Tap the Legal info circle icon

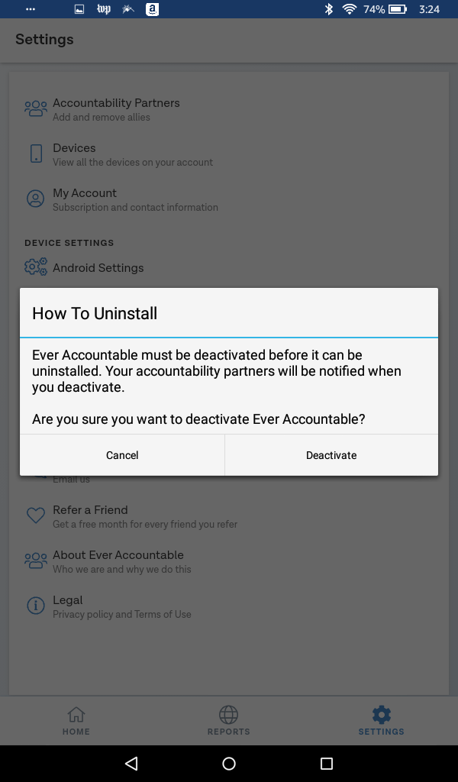click(35, 606)
